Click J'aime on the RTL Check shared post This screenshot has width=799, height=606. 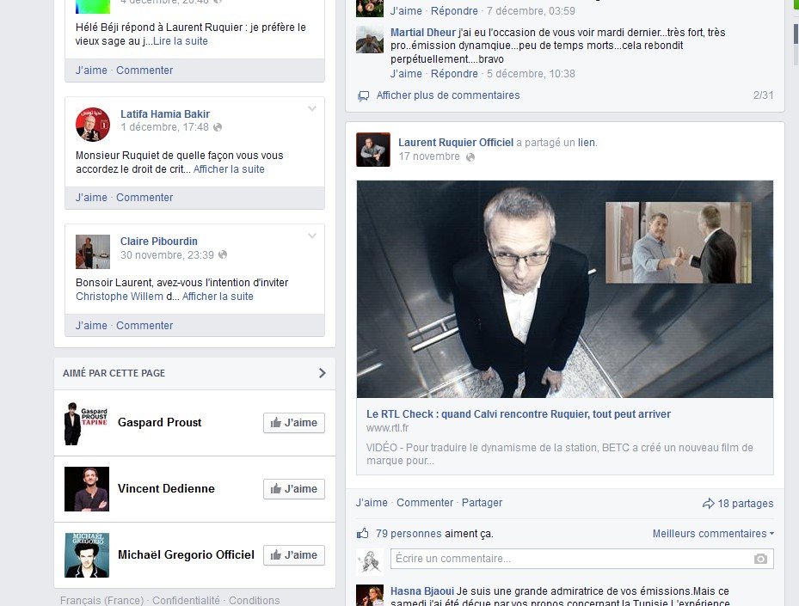point(372,503)
